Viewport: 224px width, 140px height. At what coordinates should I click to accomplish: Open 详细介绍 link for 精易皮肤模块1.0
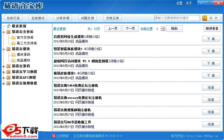click(x=88, y=73)
